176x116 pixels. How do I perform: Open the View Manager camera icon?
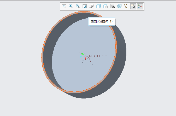pyautogui.click(x=113, y=6)
